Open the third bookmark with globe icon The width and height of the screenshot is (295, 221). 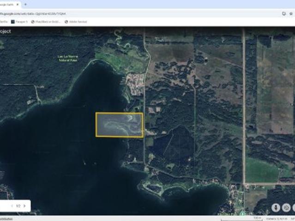click(x=46, y=22)
